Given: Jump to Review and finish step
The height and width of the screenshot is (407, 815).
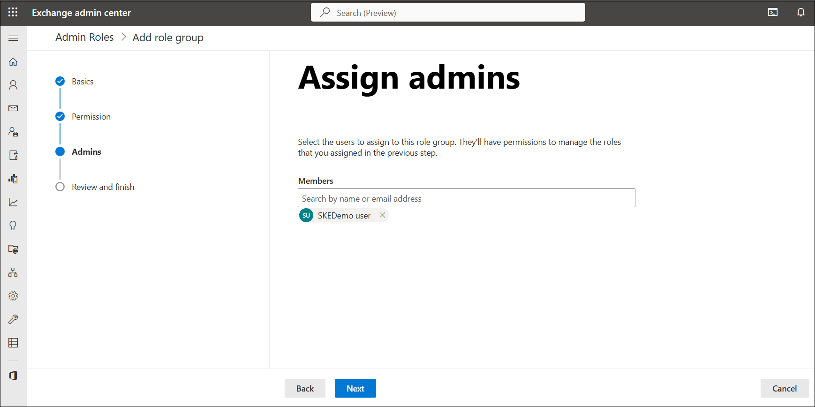Looking at the screenshot, I should pos(103,187).
